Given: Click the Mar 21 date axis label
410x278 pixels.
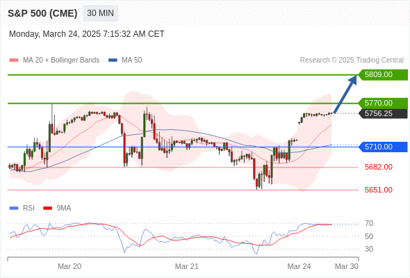Looking at the screenshot, I should 187,266.
